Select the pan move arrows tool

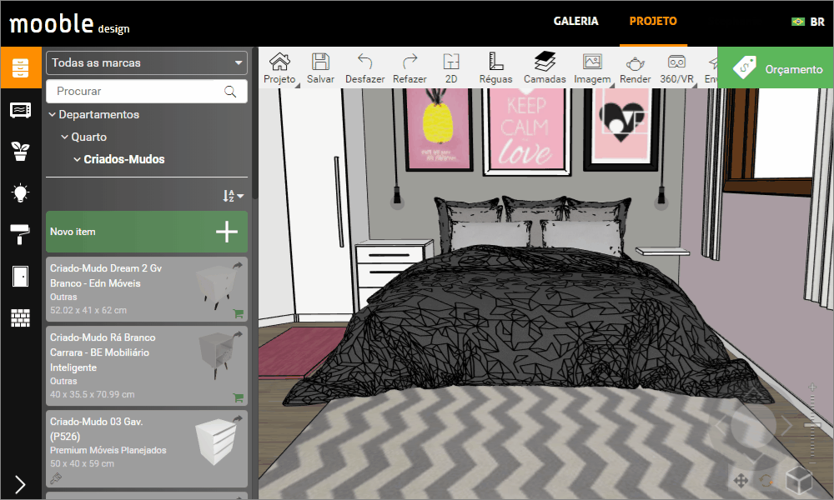[x=741, y=482]
